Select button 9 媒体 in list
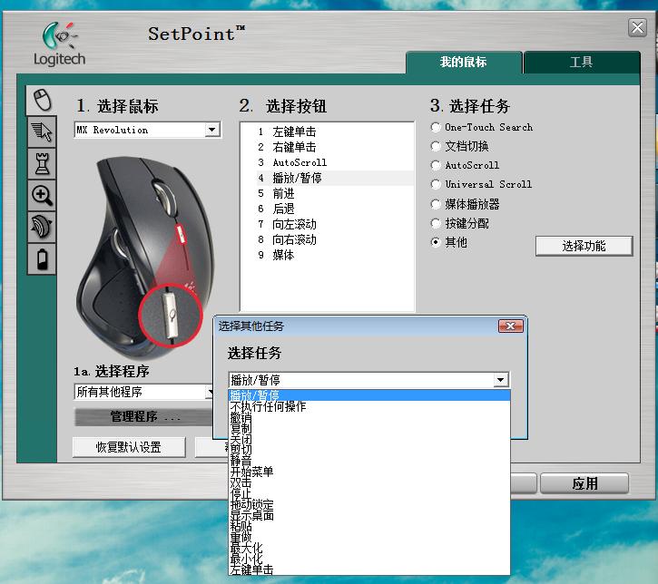This screenshot has width=658, height=584. (335, 255)
